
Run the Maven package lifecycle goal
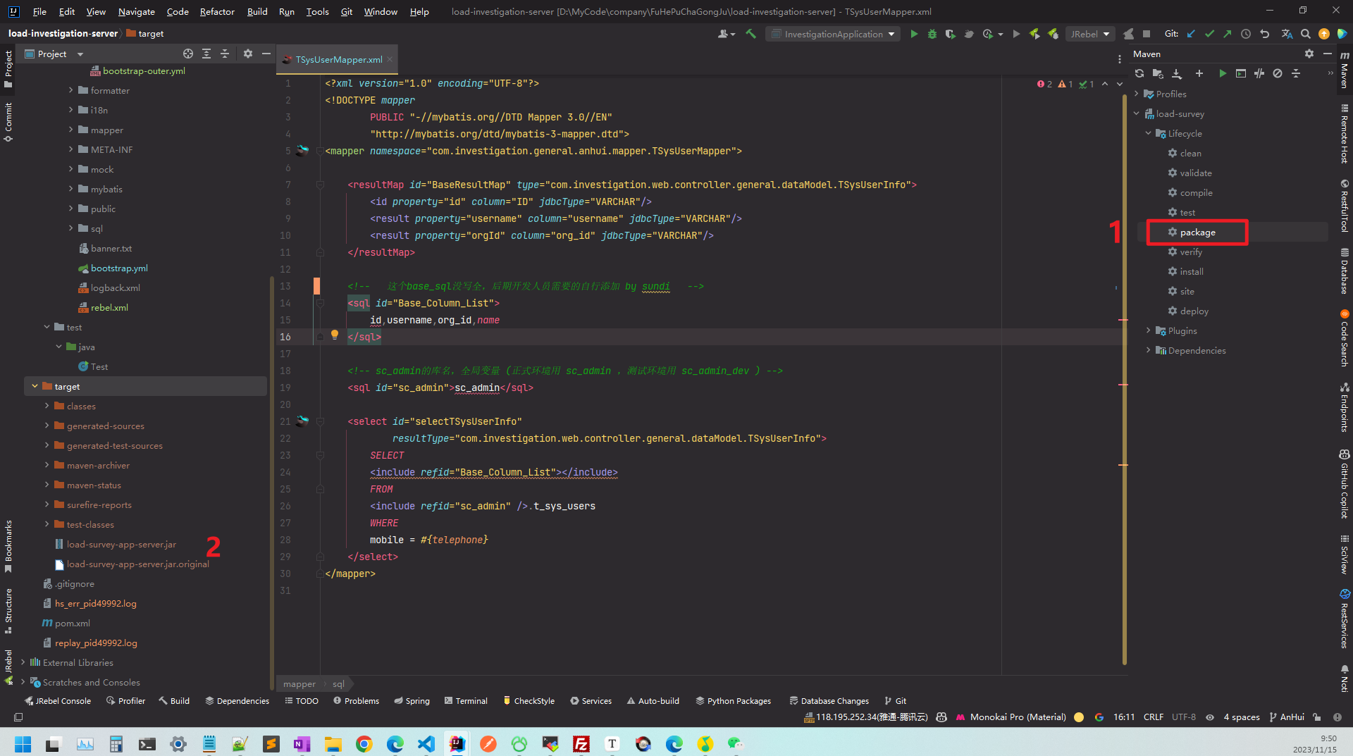pos(1197,232)
